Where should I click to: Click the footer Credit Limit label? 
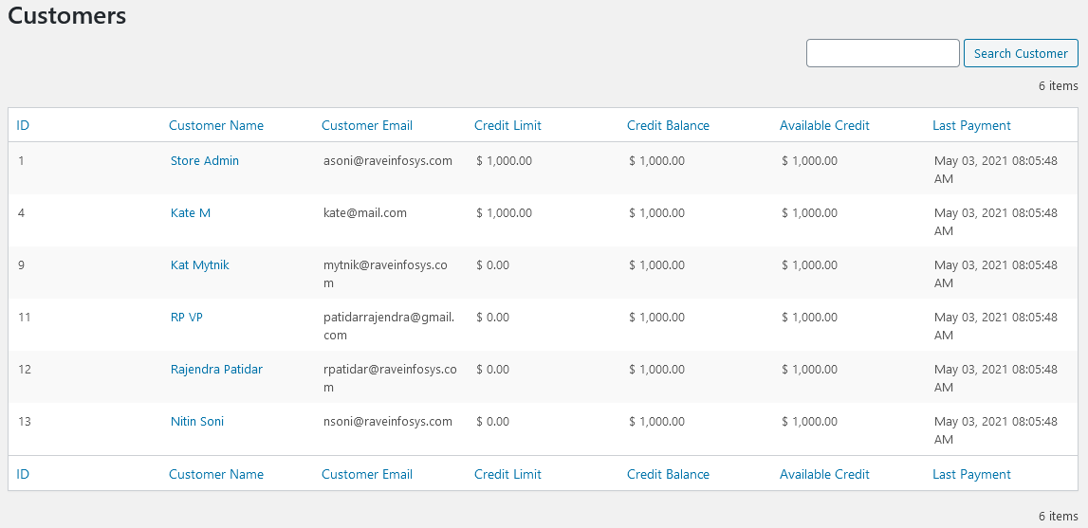pos(507,474)
